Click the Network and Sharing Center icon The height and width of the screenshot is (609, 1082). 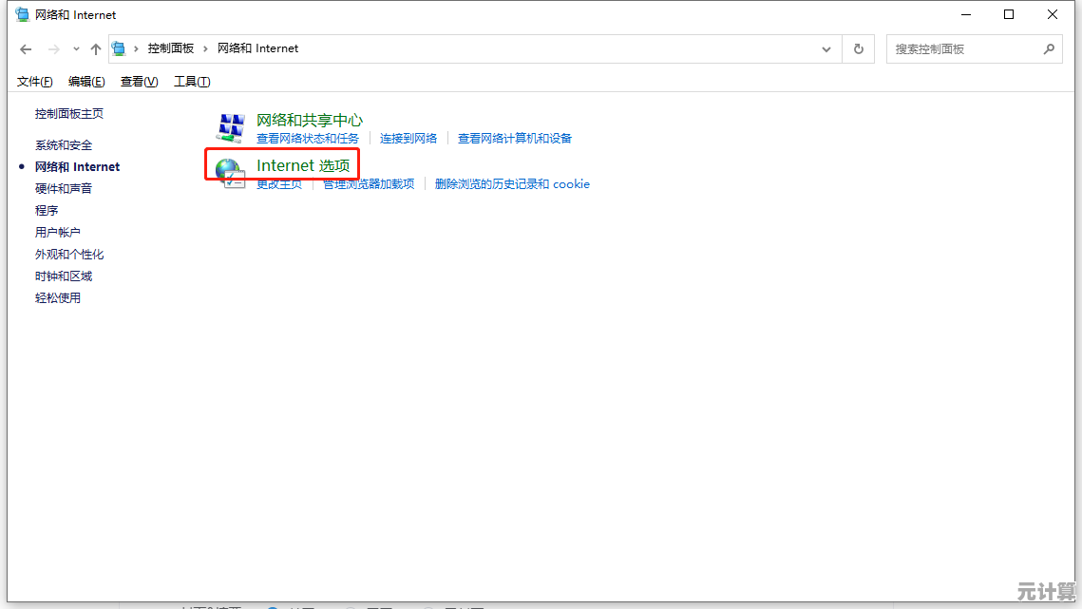[x=231, y=127]
